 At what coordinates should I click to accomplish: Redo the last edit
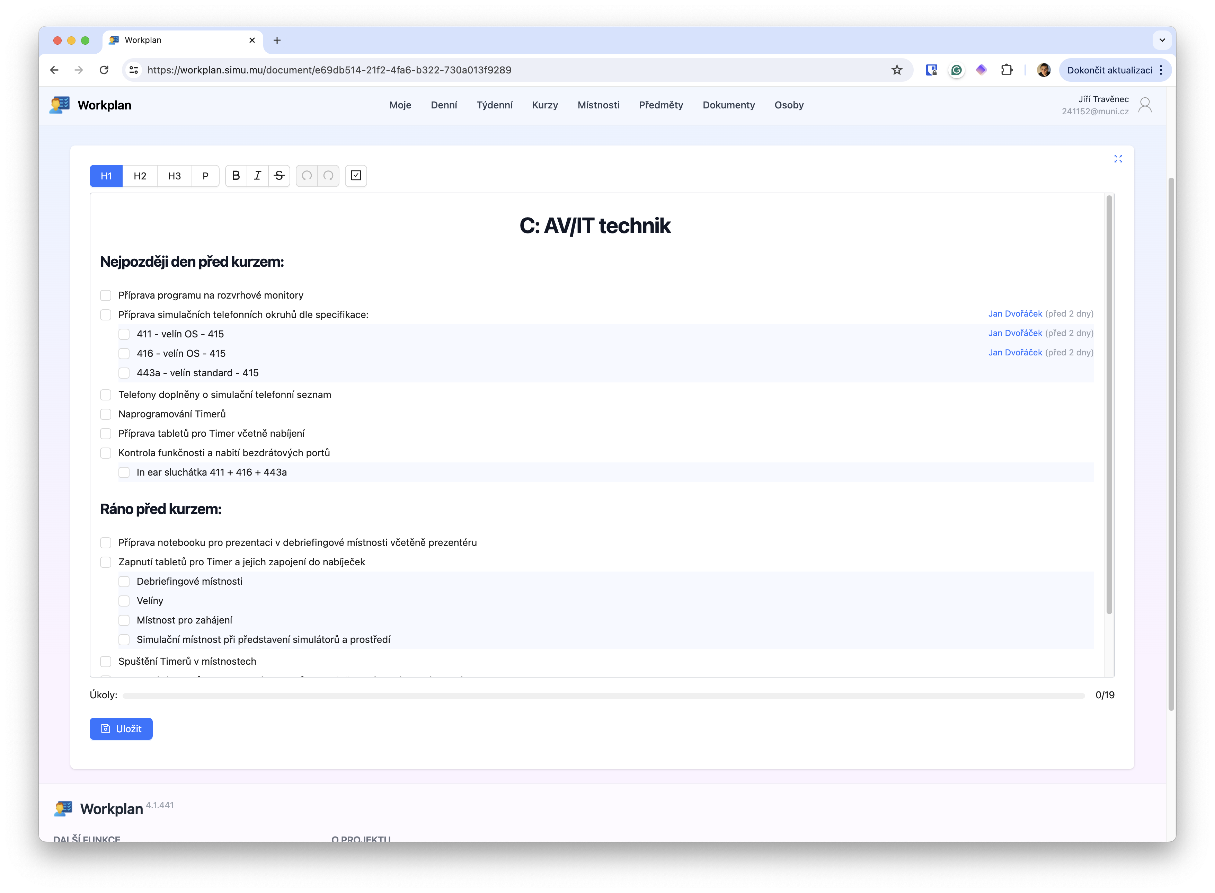pyautogui.click(x=328, y=176)
